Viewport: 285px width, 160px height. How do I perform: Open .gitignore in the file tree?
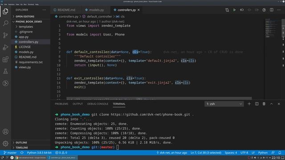pyautogui.click(x=26, y=32)
